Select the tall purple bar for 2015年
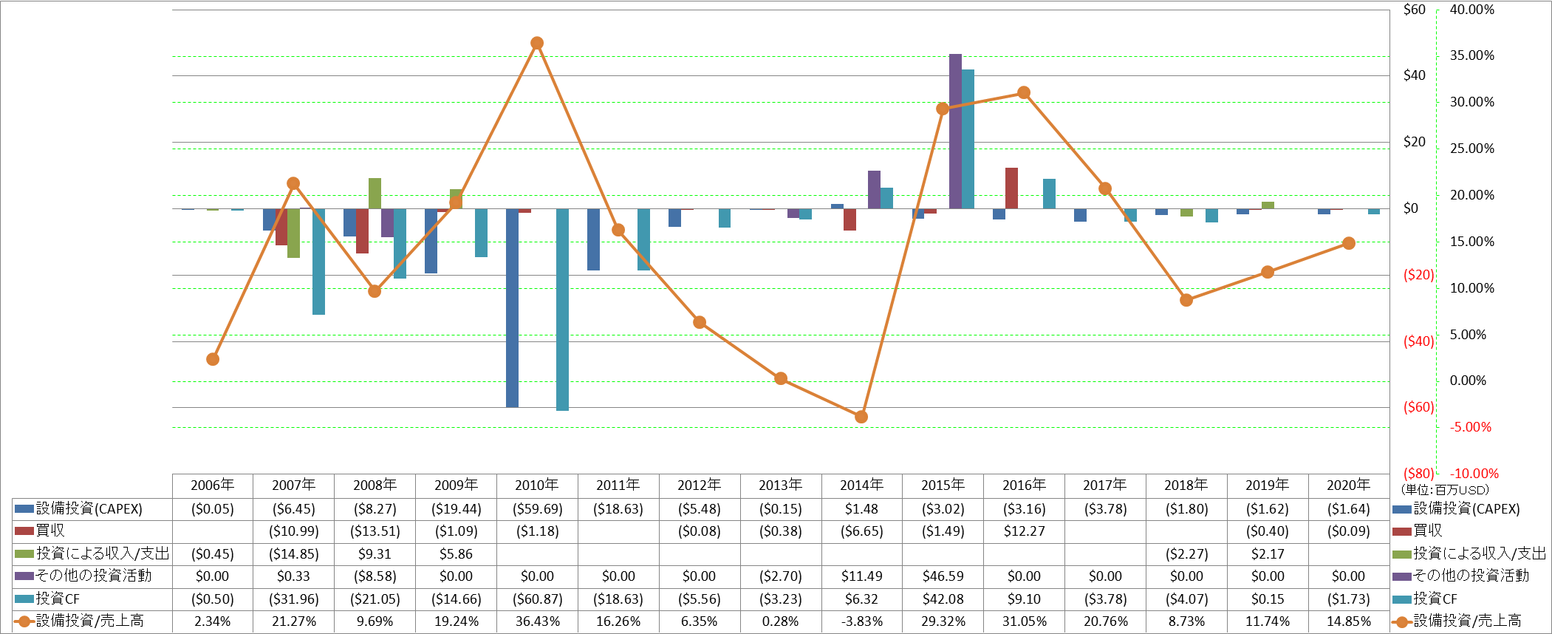The image size is (1552, 634). 955,132
